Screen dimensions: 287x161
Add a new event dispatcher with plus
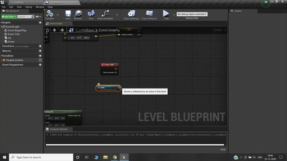point(40,65)
